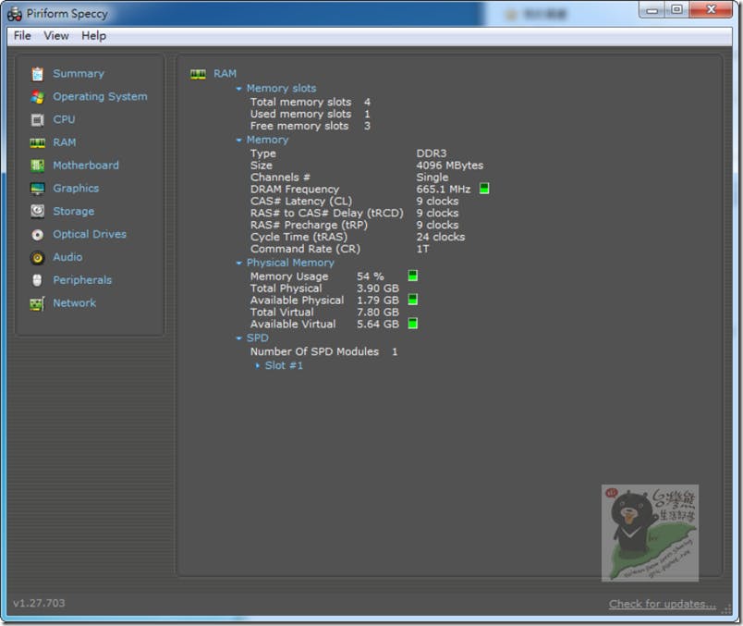The width and height of the screenshot is (743, 626).
Task: Open the Audio section
Action: tap(67, 257)
